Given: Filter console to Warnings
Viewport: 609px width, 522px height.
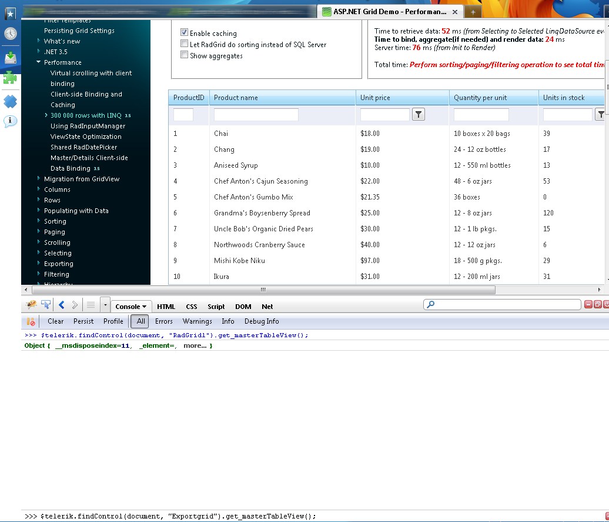Looking at the screenshot, I should [198, 321].
